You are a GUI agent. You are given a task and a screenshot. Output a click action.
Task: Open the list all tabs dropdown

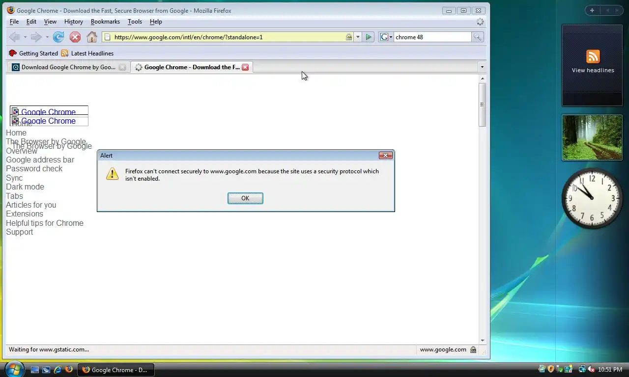click(482, 67)
